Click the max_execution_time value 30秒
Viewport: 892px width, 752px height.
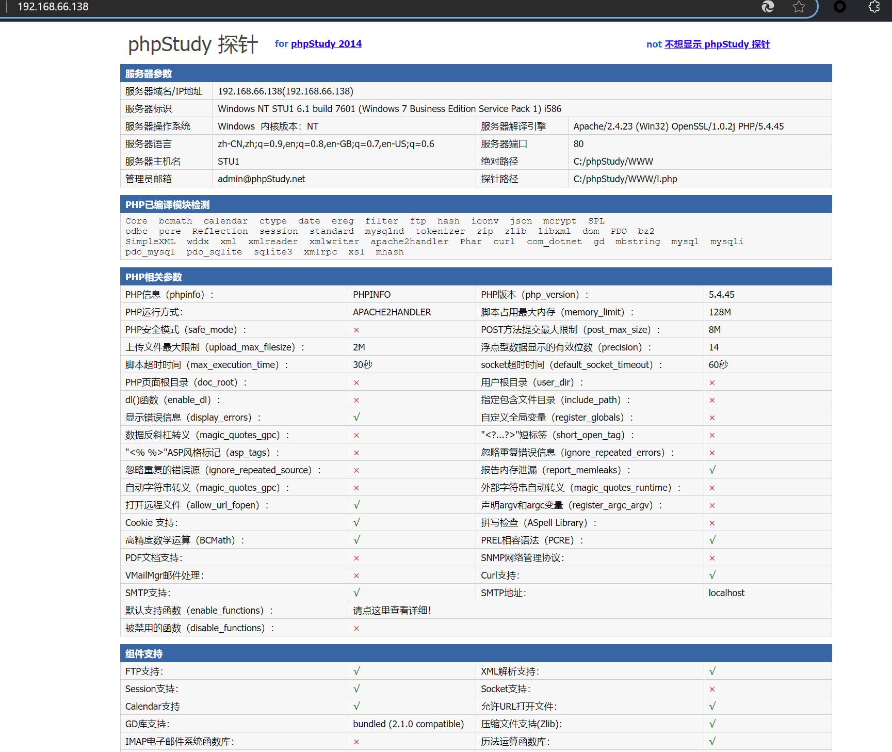(363, 365)
